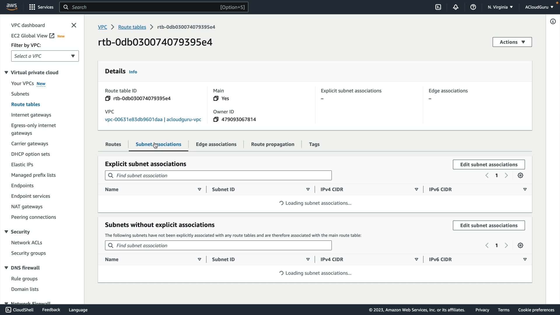Sort explicit associations by Name column

(199, 190)
